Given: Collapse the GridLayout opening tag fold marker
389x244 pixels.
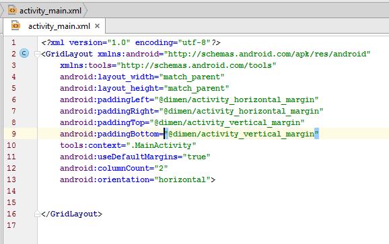Looking at the screenshot, I should 37,54.
